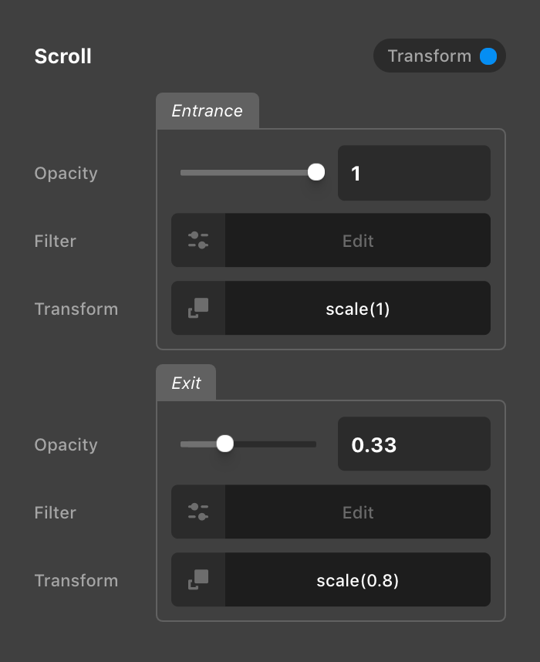The width and height of the screenshot is (540, 662).
Task: Select the Exit tab
Action: point(186,383)
